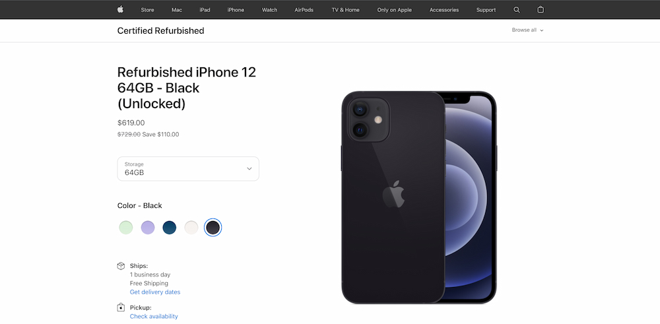Select the green color option
The height and width of the screenshot is (324, 660).
point(126,228)
